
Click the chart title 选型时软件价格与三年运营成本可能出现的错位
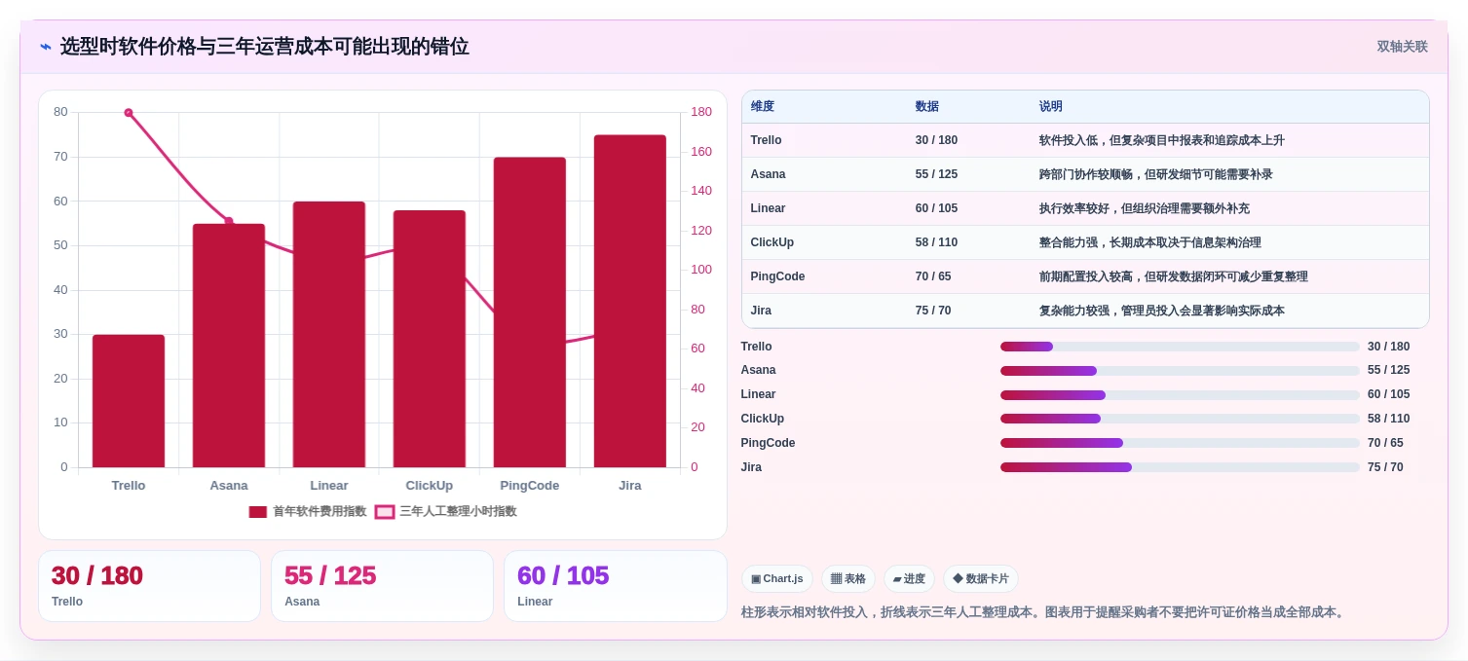click(265, 47)
